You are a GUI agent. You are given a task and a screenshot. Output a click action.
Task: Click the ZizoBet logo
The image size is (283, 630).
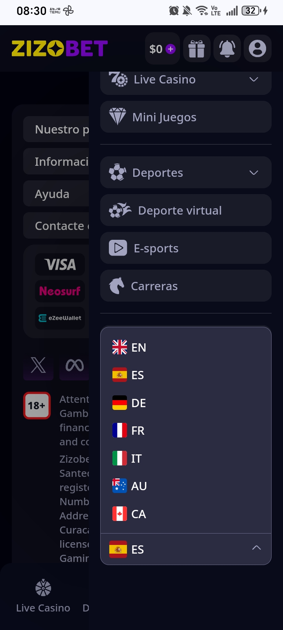pos(60,48)
